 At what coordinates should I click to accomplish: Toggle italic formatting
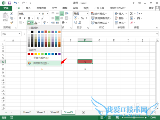[x=25, y=18]
